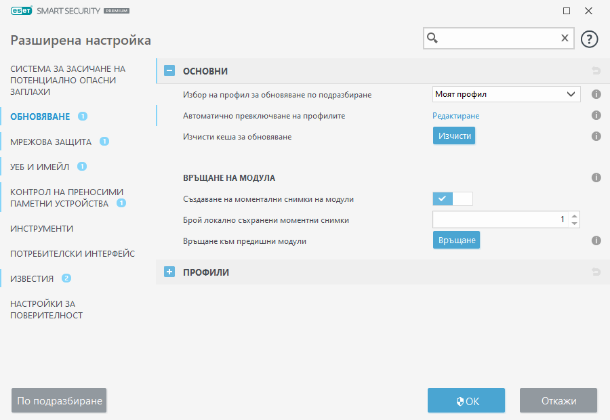This screenshot has width=610, height=420.
Task: Open Потребителски интерфейс settings
Action: point(73,253)
